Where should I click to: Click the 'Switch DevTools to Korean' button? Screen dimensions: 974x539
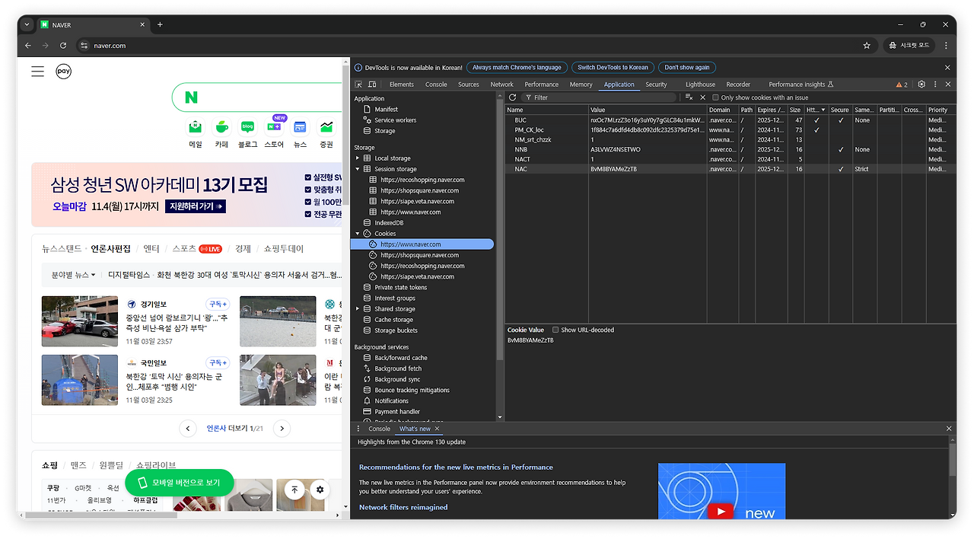click(613, 67)
